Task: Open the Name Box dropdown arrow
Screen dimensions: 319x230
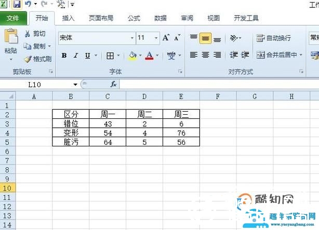Action: click(x=75, y=85)
